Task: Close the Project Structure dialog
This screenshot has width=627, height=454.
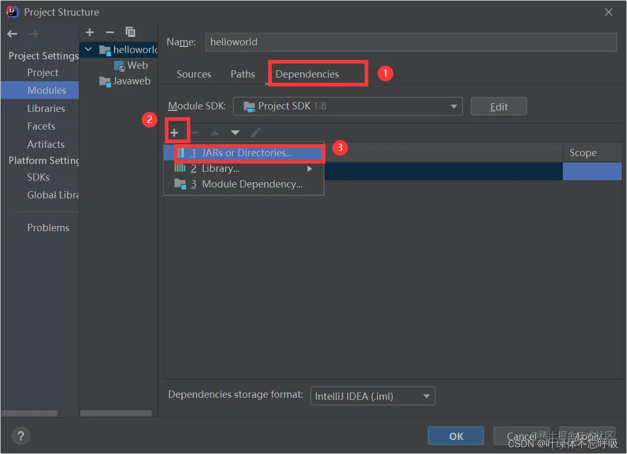Action: click(609, 12)
